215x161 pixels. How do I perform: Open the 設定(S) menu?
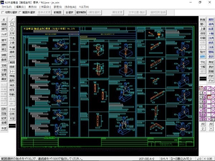(x=58, y=7)
